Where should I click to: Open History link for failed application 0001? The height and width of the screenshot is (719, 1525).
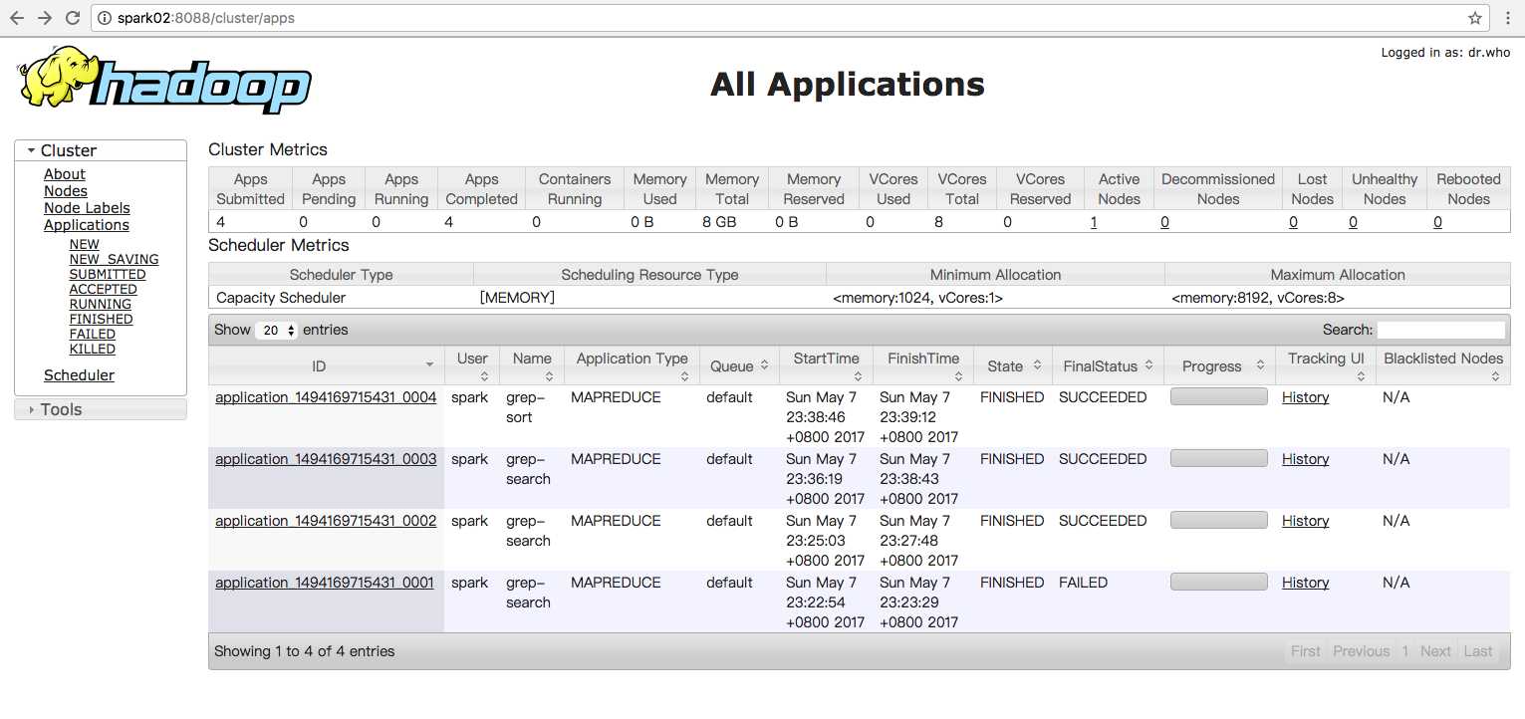(x=1306, y=583)
